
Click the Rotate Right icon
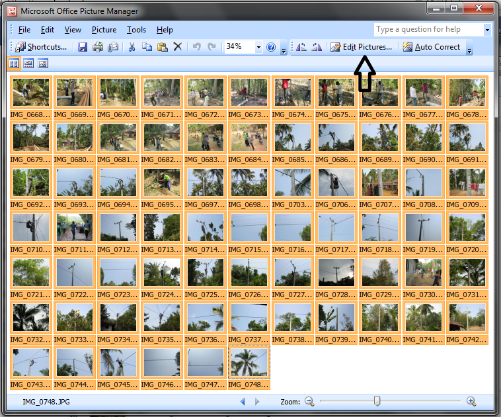(317, 47)
